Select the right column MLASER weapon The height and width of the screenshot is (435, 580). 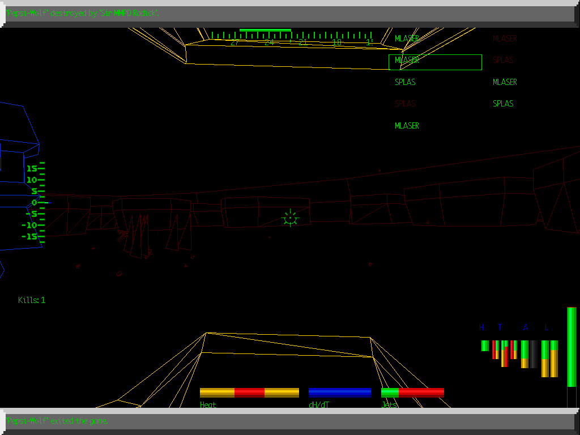[504, 82]
